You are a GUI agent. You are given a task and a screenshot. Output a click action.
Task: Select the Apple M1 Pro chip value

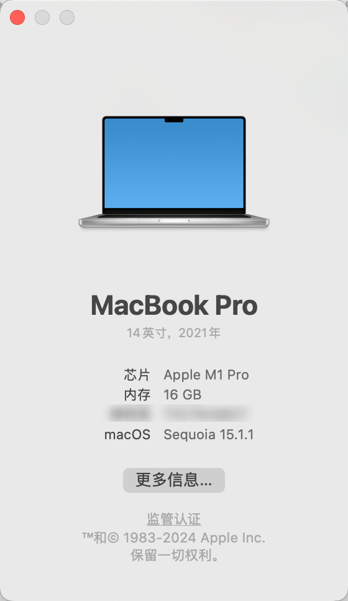[206, 375]
